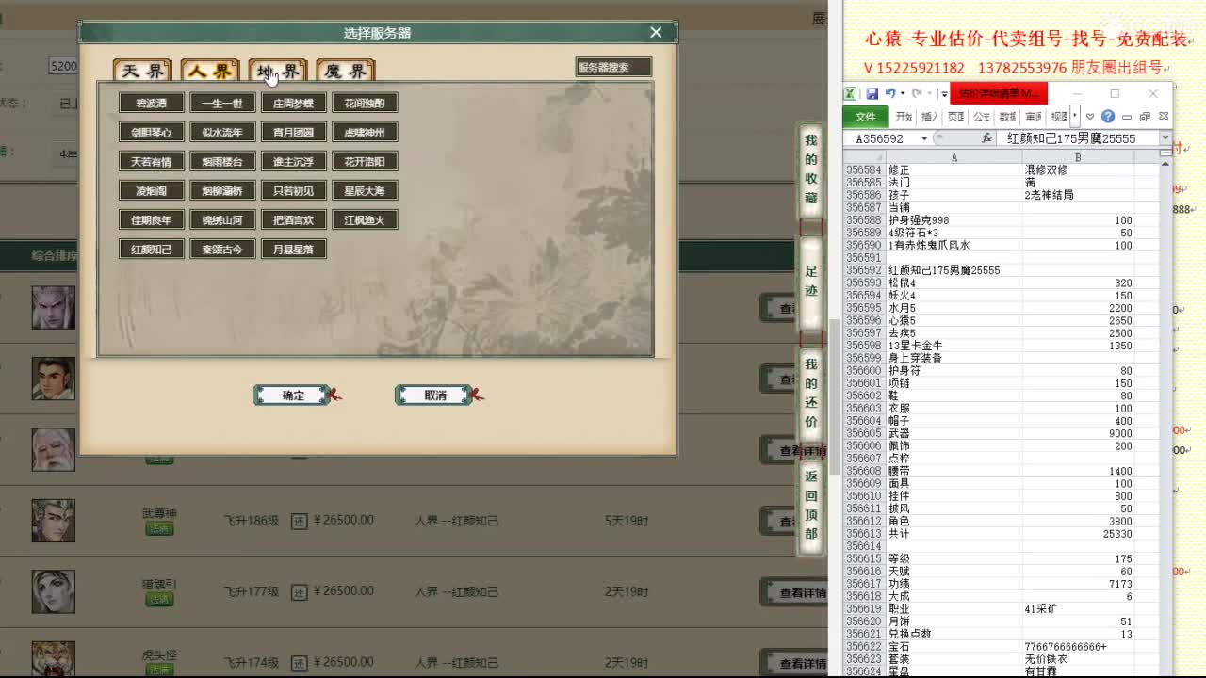Open the Excel 文件 tab
This screenshot has height=678, width=1206.
(x=865, y=117)
